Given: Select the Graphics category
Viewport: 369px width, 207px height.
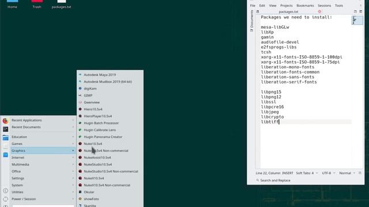Looking at the screenshot, I should click(x=43, y=151).
